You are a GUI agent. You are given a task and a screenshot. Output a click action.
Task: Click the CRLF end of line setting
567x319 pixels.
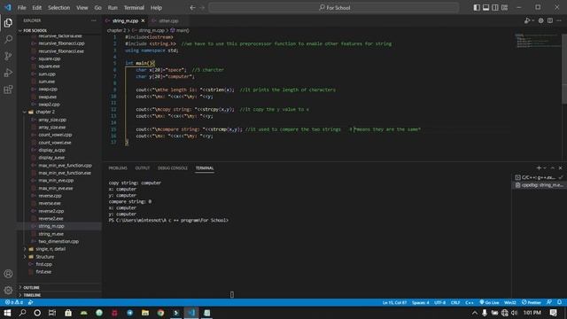pyautogui.click(x=455, y=302)
